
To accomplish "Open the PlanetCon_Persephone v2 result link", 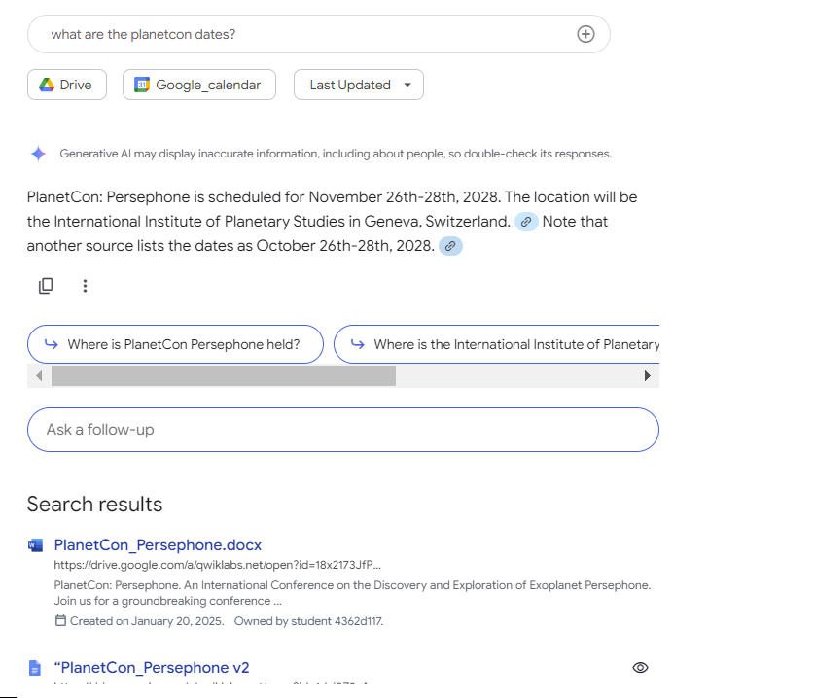I will click(152, 667).
